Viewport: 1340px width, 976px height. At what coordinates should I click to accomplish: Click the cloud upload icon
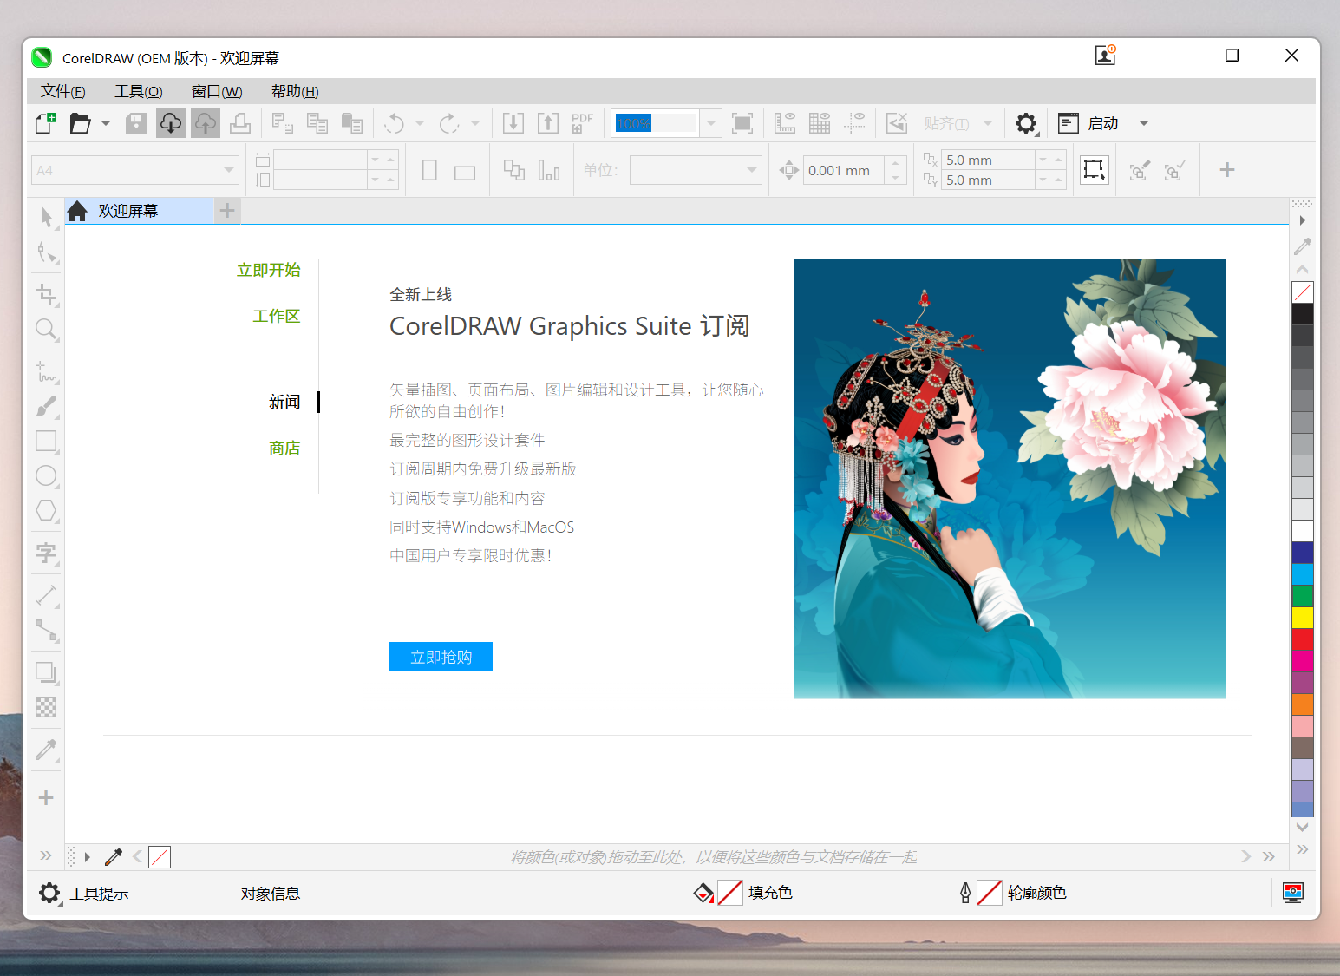pyautogui.click(x=206, y=123)
